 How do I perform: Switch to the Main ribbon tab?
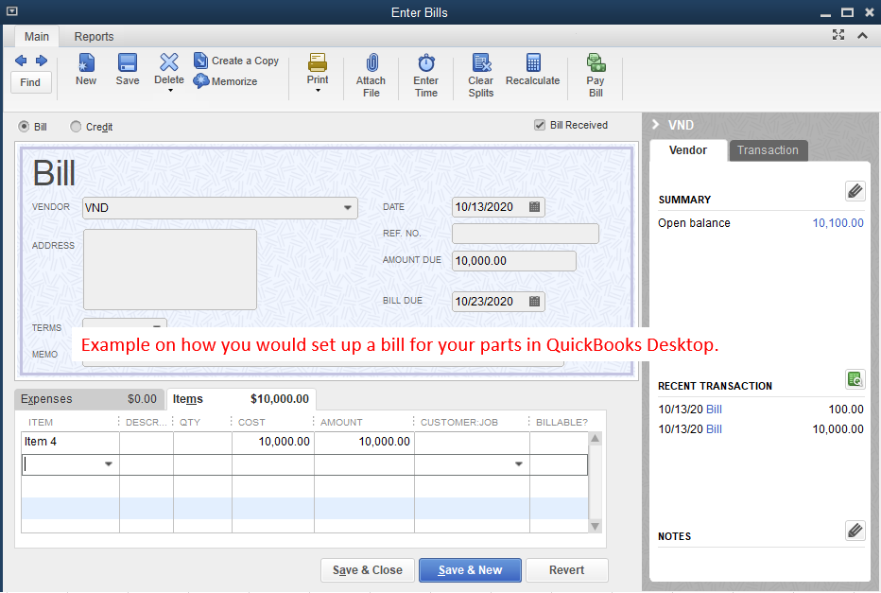tap(37, 37)
